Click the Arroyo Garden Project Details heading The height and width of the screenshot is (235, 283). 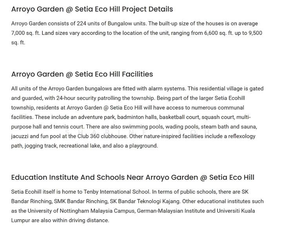[92, 9]
